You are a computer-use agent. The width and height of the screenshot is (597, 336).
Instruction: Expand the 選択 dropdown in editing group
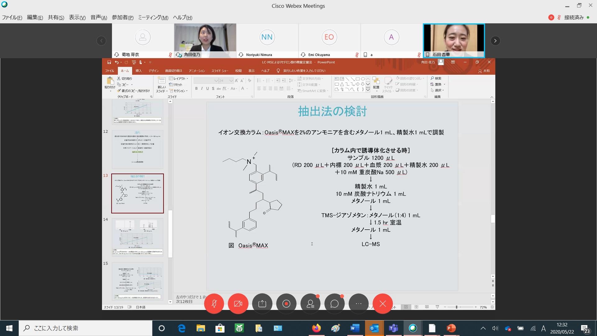(x=438, y=90)
